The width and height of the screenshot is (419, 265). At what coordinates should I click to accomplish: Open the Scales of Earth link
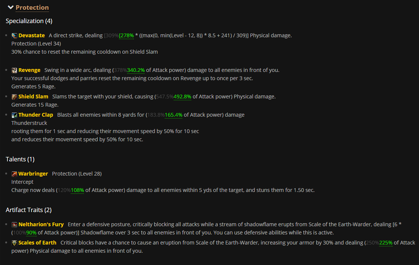(x=37, y=243)
